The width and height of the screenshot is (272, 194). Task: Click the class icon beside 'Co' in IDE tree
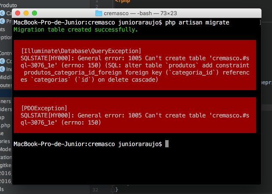pos(3,61)
